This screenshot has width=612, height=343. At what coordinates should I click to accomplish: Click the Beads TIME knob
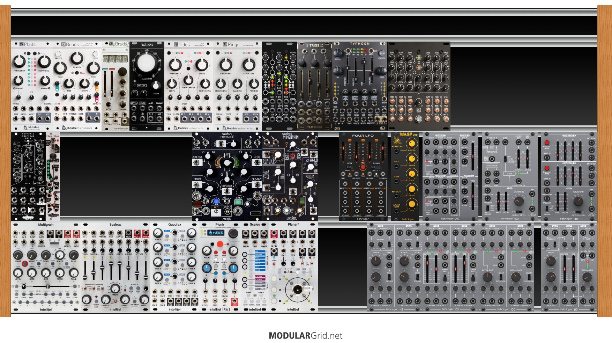(60, 68)
